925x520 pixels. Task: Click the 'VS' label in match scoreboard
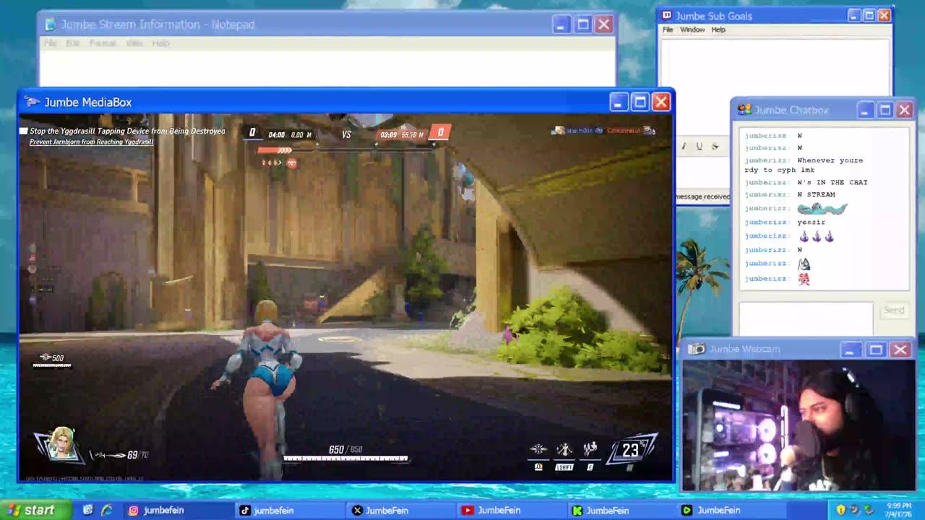pos(346,134)
